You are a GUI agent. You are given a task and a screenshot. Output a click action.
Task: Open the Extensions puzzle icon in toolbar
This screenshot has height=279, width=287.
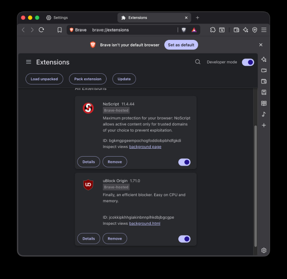tap(213, 30)
